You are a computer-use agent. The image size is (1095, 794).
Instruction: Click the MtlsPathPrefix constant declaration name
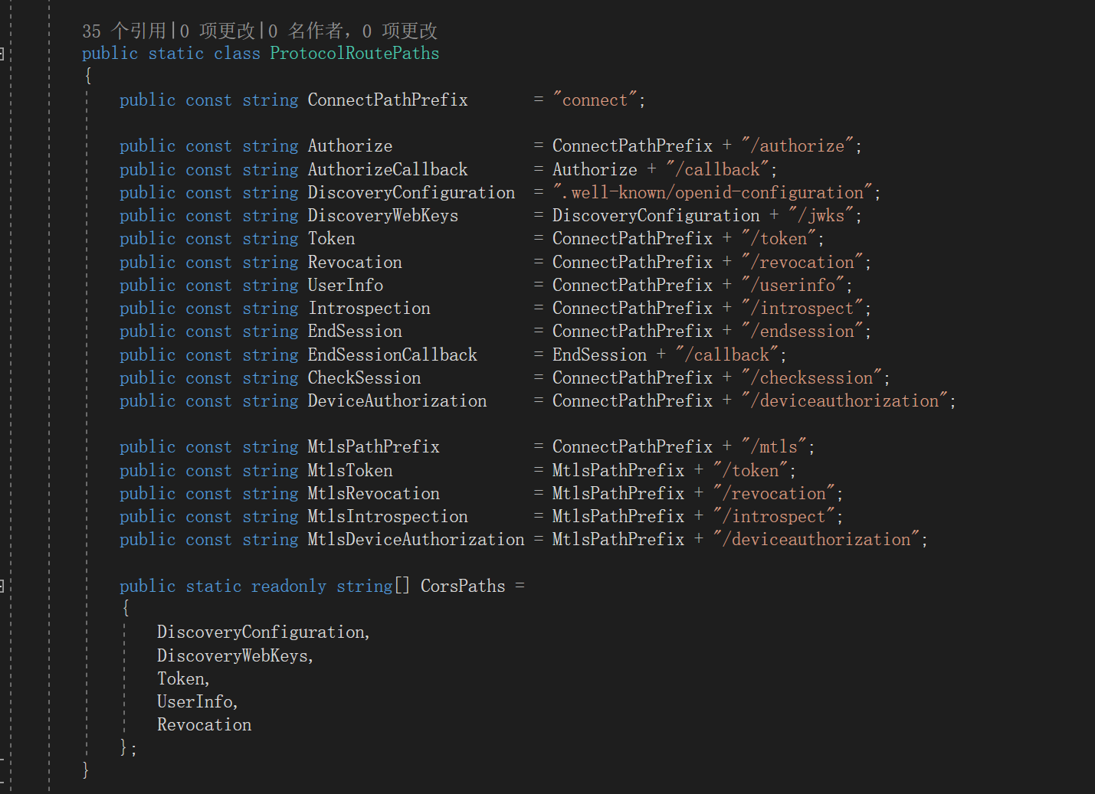[374, 447]
